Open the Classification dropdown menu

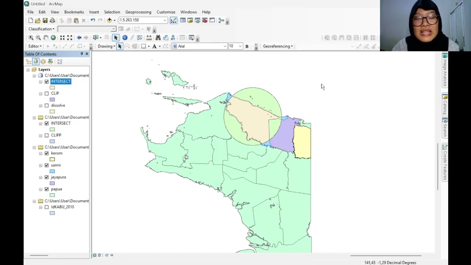tap(42, 29)
